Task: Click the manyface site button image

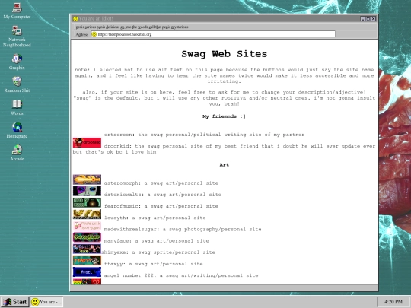Action: (x=87, y=237)
